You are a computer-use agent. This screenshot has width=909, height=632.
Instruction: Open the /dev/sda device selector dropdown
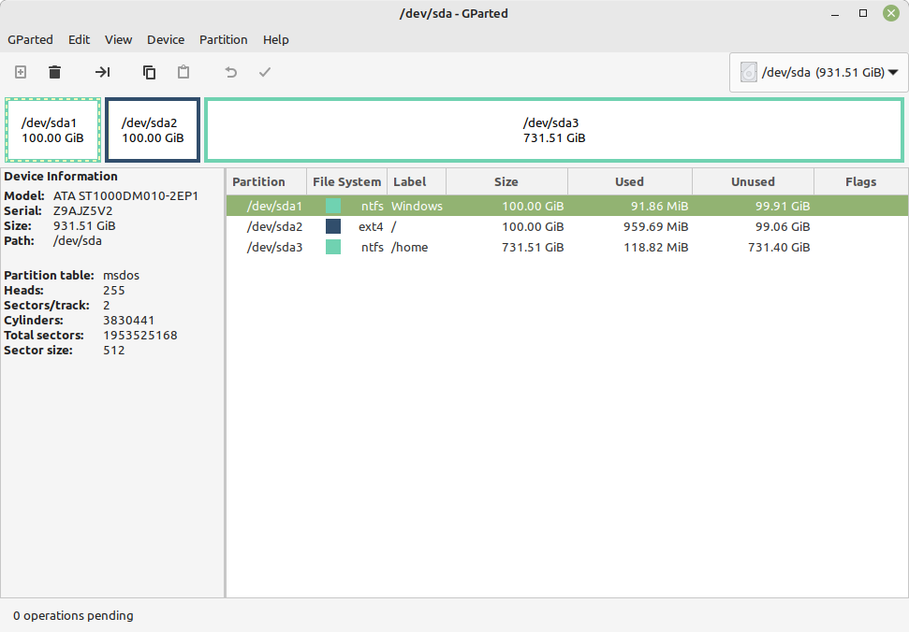click(818, 72)
